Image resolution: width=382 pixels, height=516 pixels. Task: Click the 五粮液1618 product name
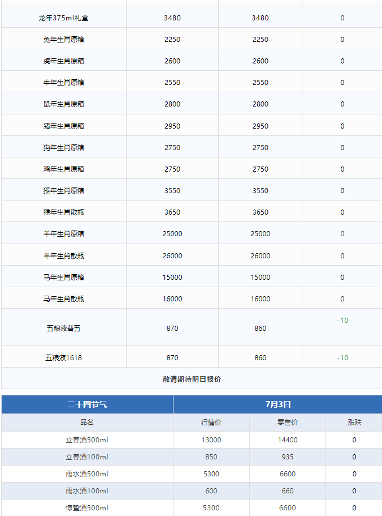[x=63, y=358]
